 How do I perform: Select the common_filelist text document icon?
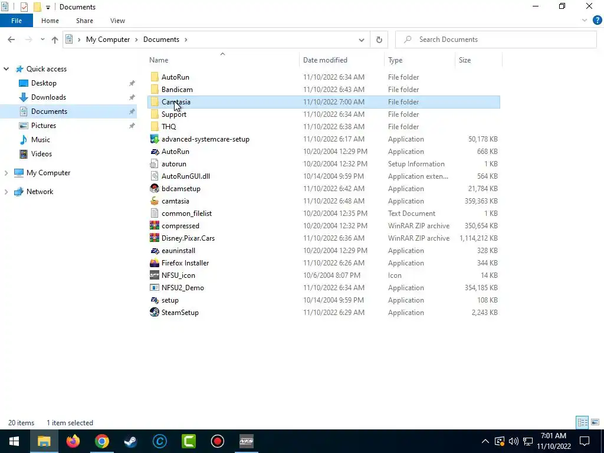pyautogui.click(x=155, y=214)
